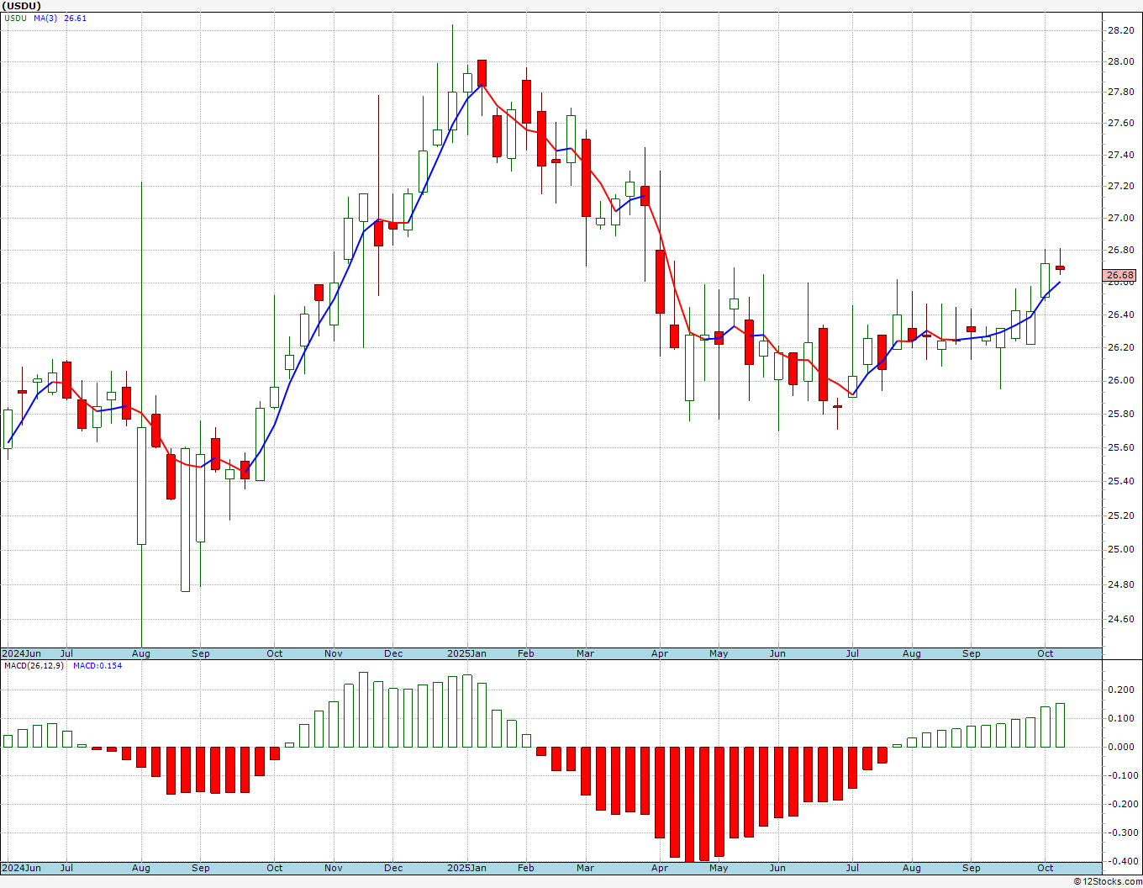The image size is (1143, 888).
Task: Click the -0.400 MACD axis label
Action: [x=1120, y=861]
